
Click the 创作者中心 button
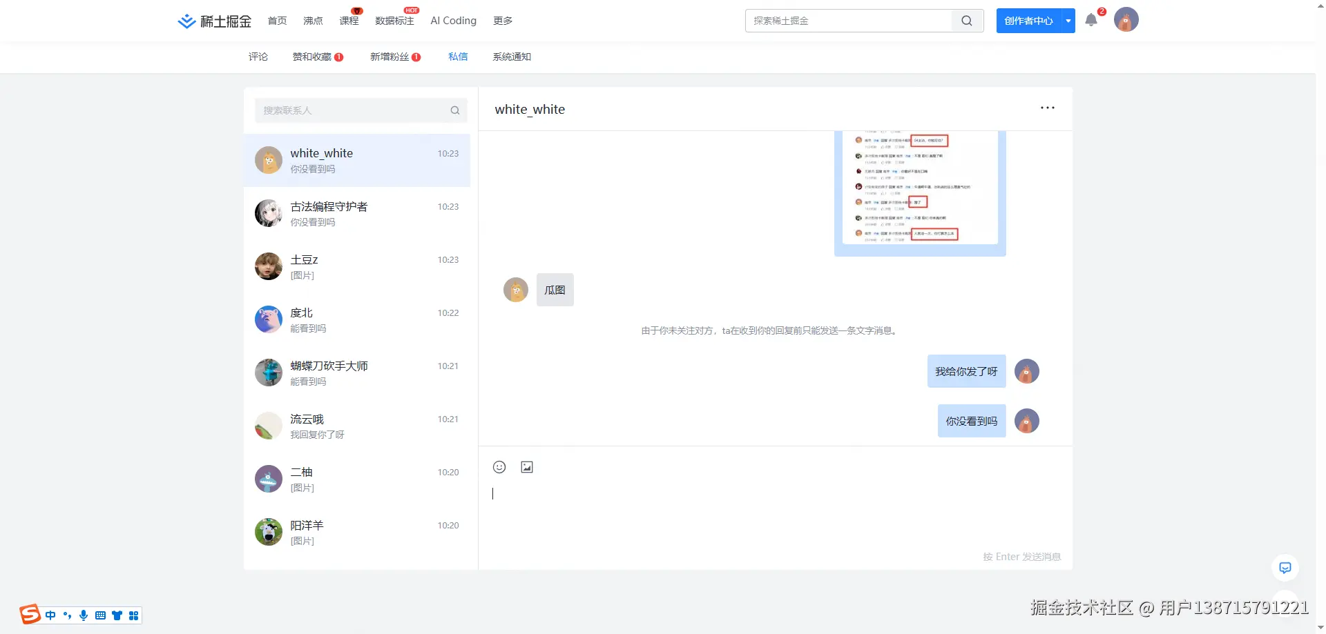pyautogui.click(x=1028, y=20)
